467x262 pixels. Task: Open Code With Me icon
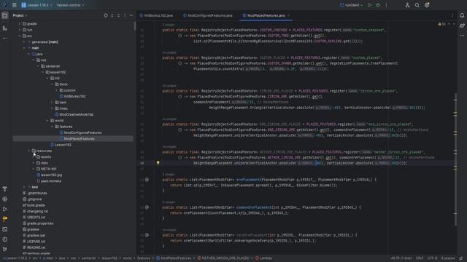coord(407,5)
